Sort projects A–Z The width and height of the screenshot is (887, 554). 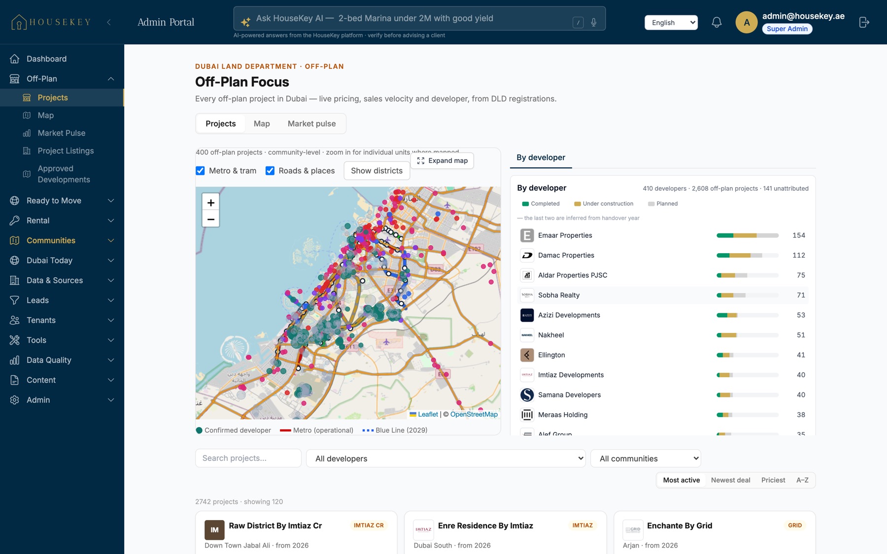(802, 480)
